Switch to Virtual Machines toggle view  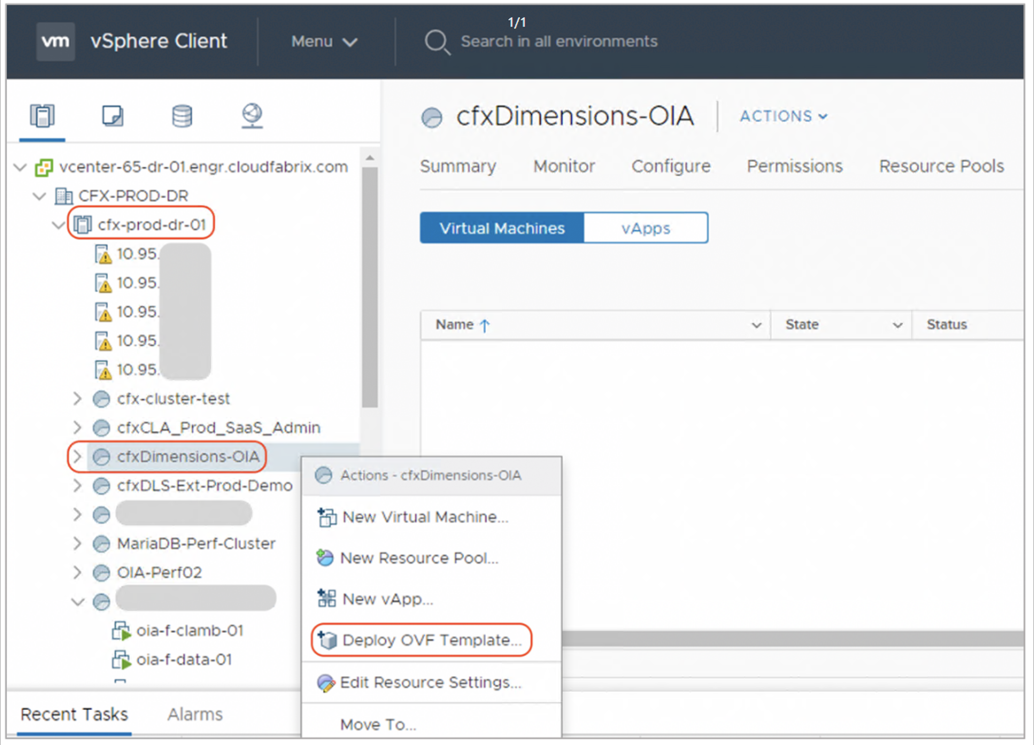pyautogui.click(x=502, y=228)
